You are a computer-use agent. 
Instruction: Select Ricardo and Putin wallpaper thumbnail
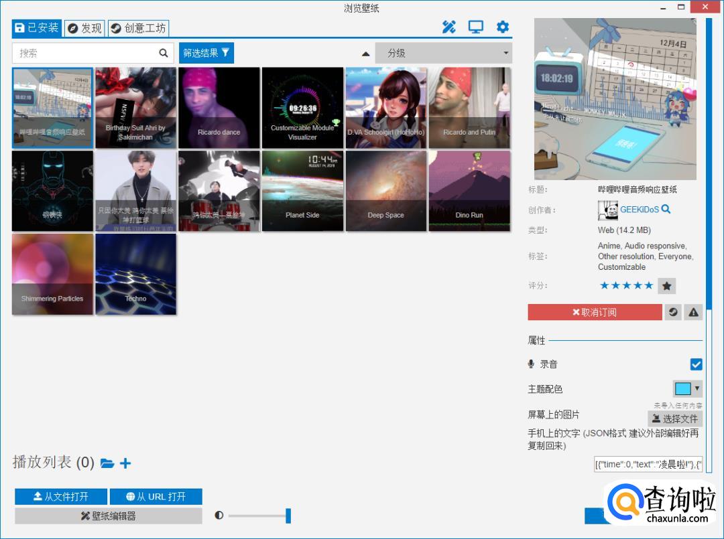pyautogui.click(x=469, y=108)
